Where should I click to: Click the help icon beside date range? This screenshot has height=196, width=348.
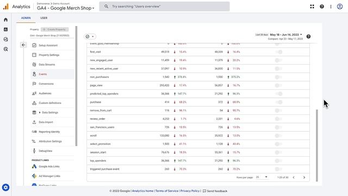tap(308, 36)
